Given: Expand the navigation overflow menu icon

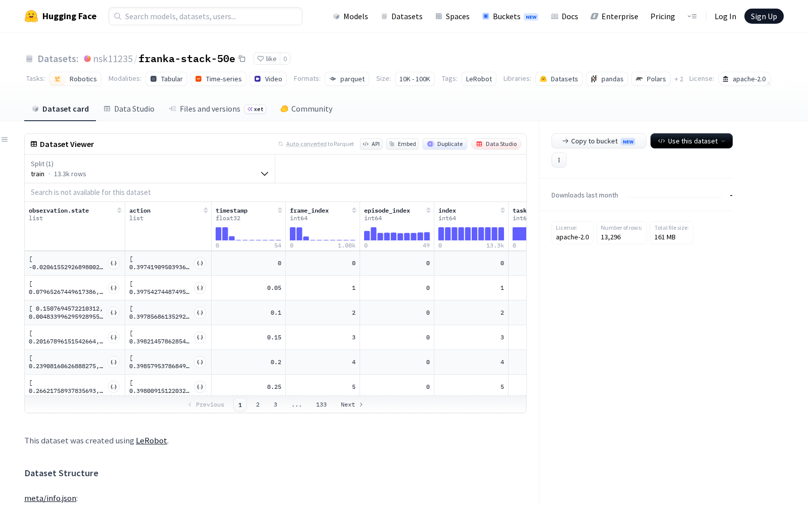Looking at the screenshot, I should 692,16.
